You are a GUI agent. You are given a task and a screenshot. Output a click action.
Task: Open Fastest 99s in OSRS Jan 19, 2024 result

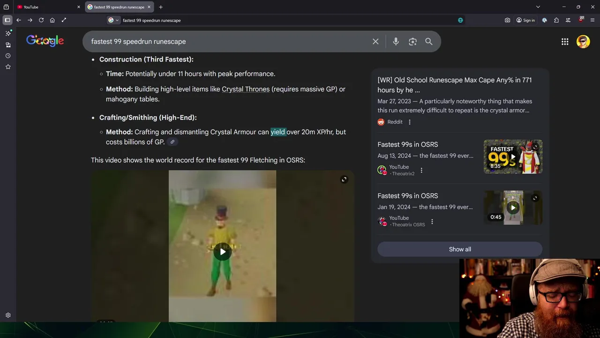(x=408, y=196)
